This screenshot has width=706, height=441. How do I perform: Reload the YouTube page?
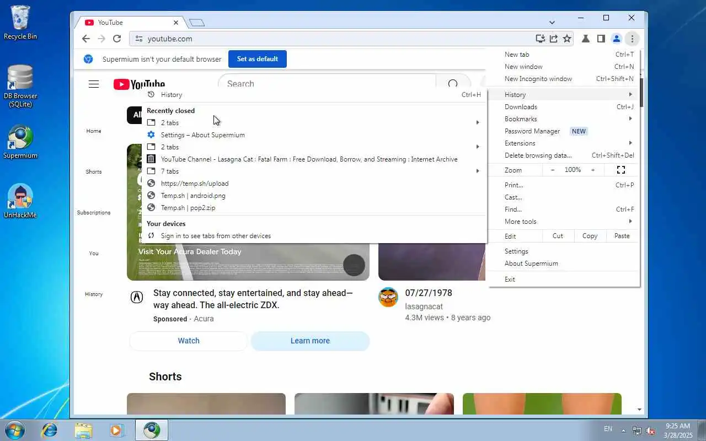pos(117,39)
